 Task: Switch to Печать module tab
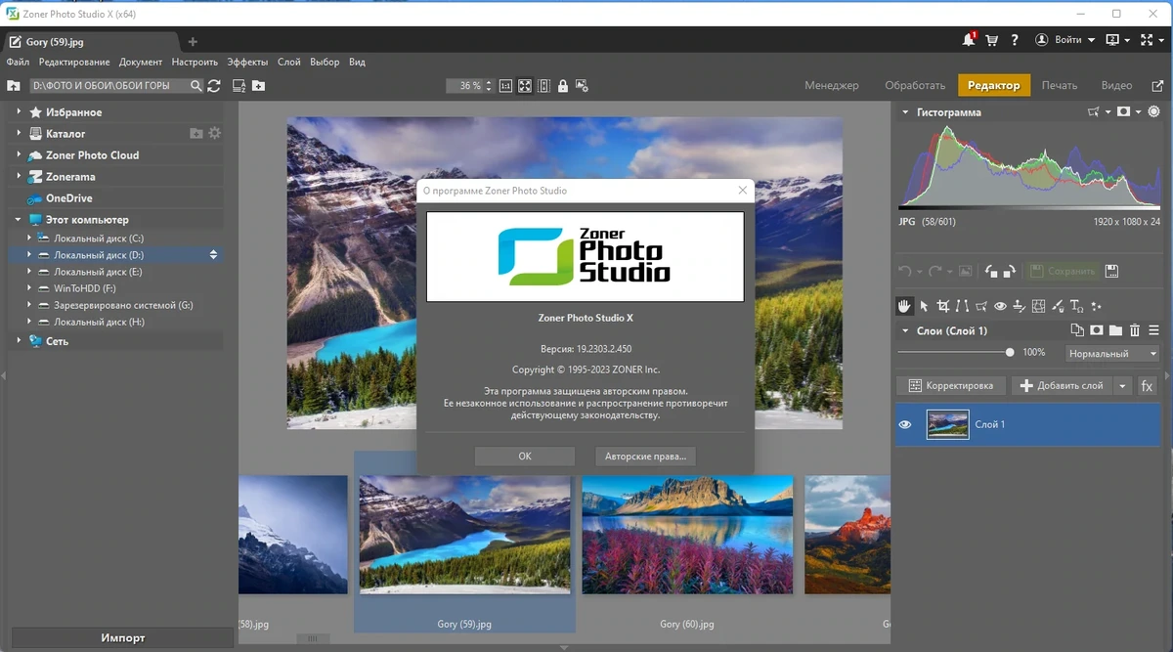coord(1060,85)
